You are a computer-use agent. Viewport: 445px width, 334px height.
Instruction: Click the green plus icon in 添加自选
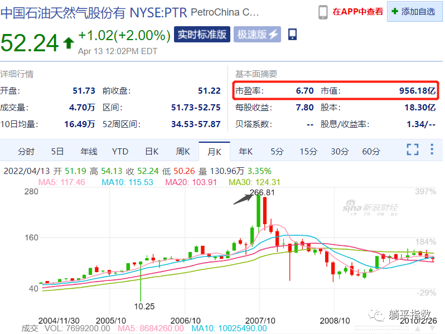[x=394, y=11]
